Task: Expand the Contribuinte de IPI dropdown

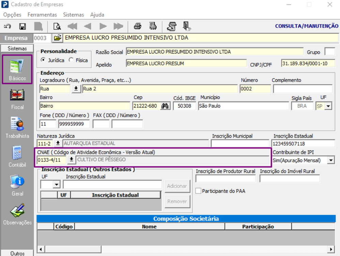Action: tap(330, 160)
